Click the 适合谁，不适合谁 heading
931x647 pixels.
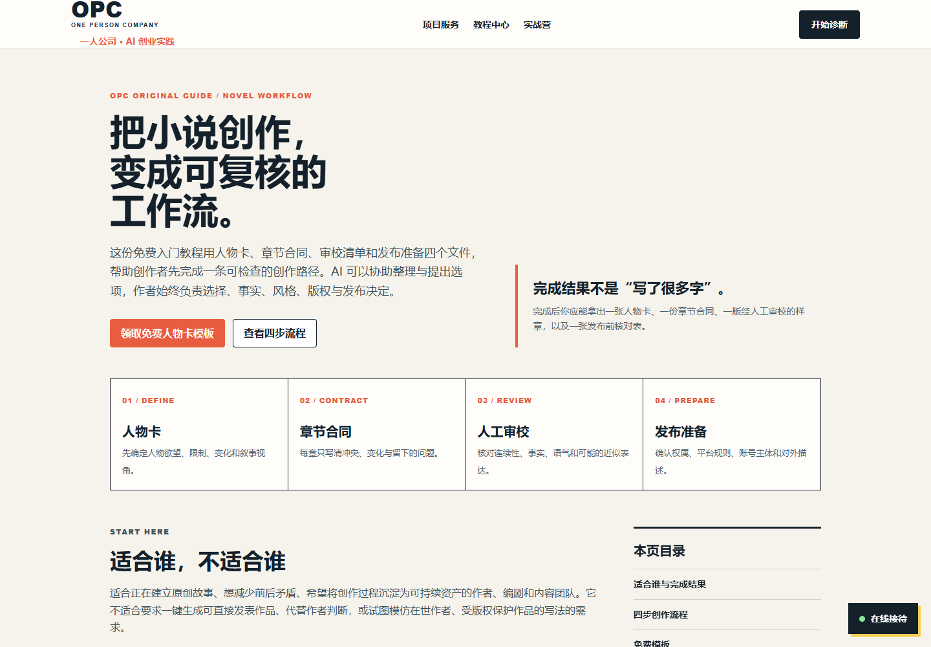pos(198,561)
